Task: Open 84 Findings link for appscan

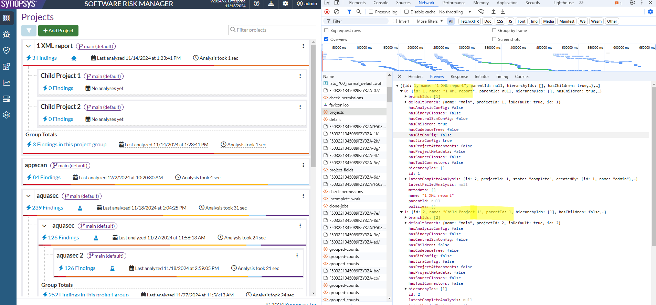Action: (x=46, y=178)
